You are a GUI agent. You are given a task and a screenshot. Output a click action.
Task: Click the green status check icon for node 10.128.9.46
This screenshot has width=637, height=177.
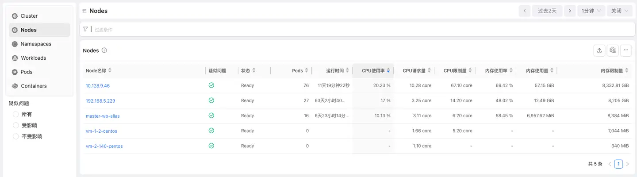pyautogui.click(x=211, y=85)
